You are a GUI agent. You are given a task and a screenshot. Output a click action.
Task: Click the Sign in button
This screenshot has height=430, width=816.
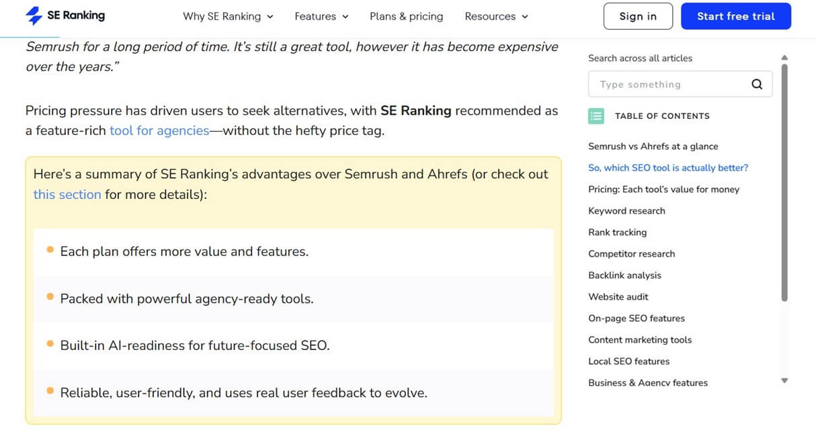[637, 15]
